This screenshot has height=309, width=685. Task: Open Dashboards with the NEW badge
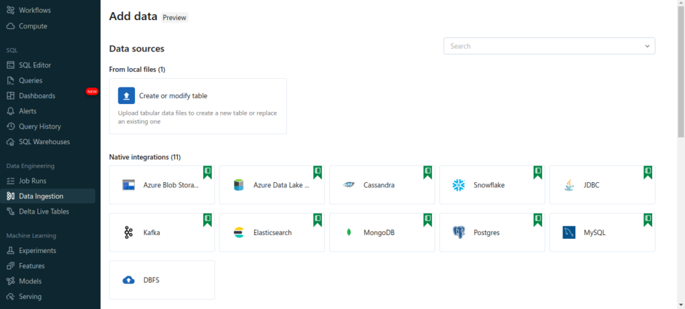37,95
